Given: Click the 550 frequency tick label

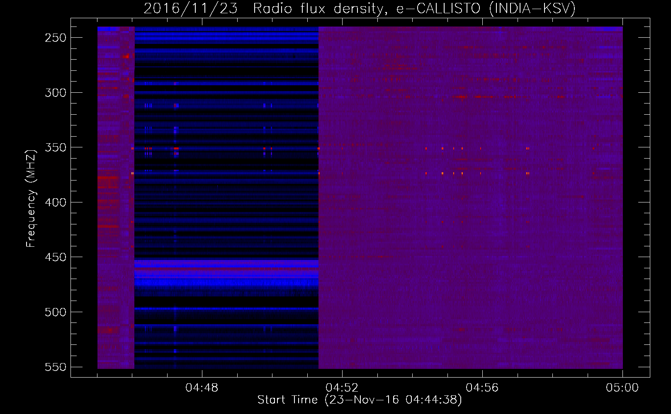Looking at the screenshot, I should tap(56, 367).
